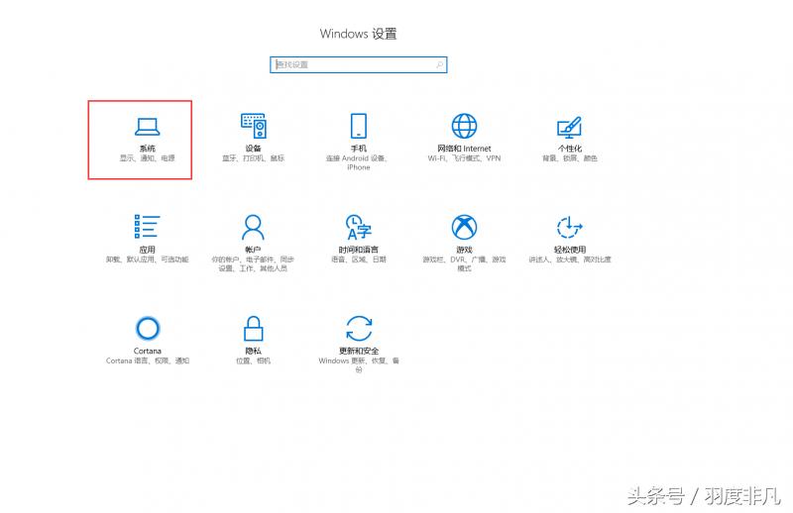Click the 系统 label text
Viewport: 793px width, 513px height.
coord(147,149)
